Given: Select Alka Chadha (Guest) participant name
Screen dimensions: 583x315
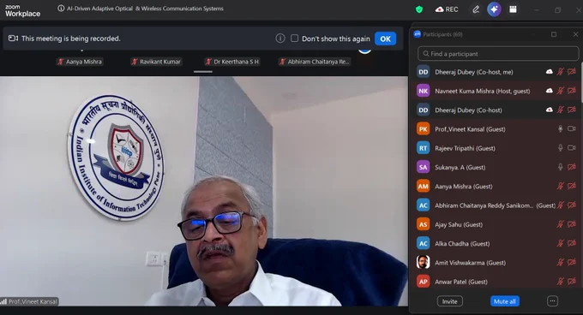Looking at the screenshot, I should 462,244.
